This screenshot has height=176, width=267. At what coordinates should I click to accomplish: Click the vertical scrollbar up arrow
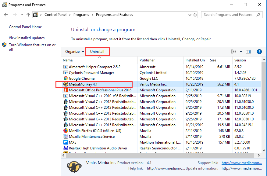(x=264, y=60)
